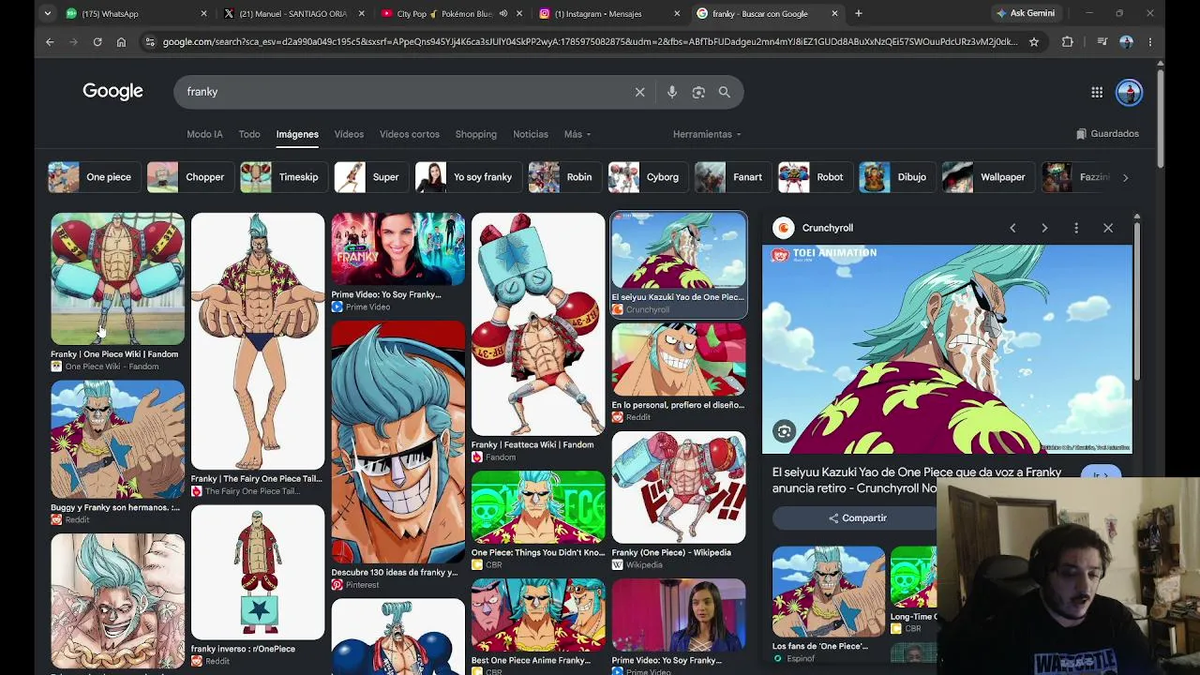1200x675 pixels.
Task: View site information beside the URL
Action: pos(149,41)
